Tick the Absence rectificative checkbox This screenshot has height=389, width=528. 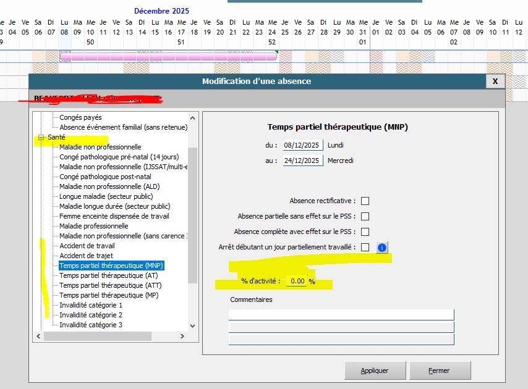point(365,201)
